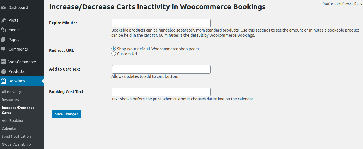The height and width of the screenshot is (149, 363).
Task: Go to Add Booking submenu page
Action: pos(12,121)
